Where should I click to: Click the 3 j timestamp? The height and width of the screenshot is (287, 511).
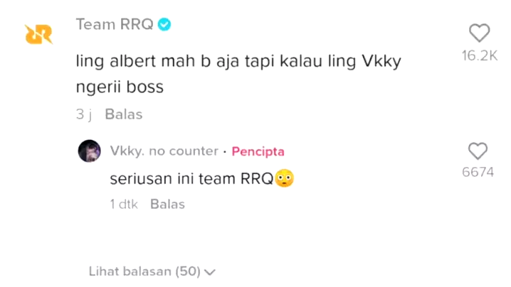click(84, 114)
